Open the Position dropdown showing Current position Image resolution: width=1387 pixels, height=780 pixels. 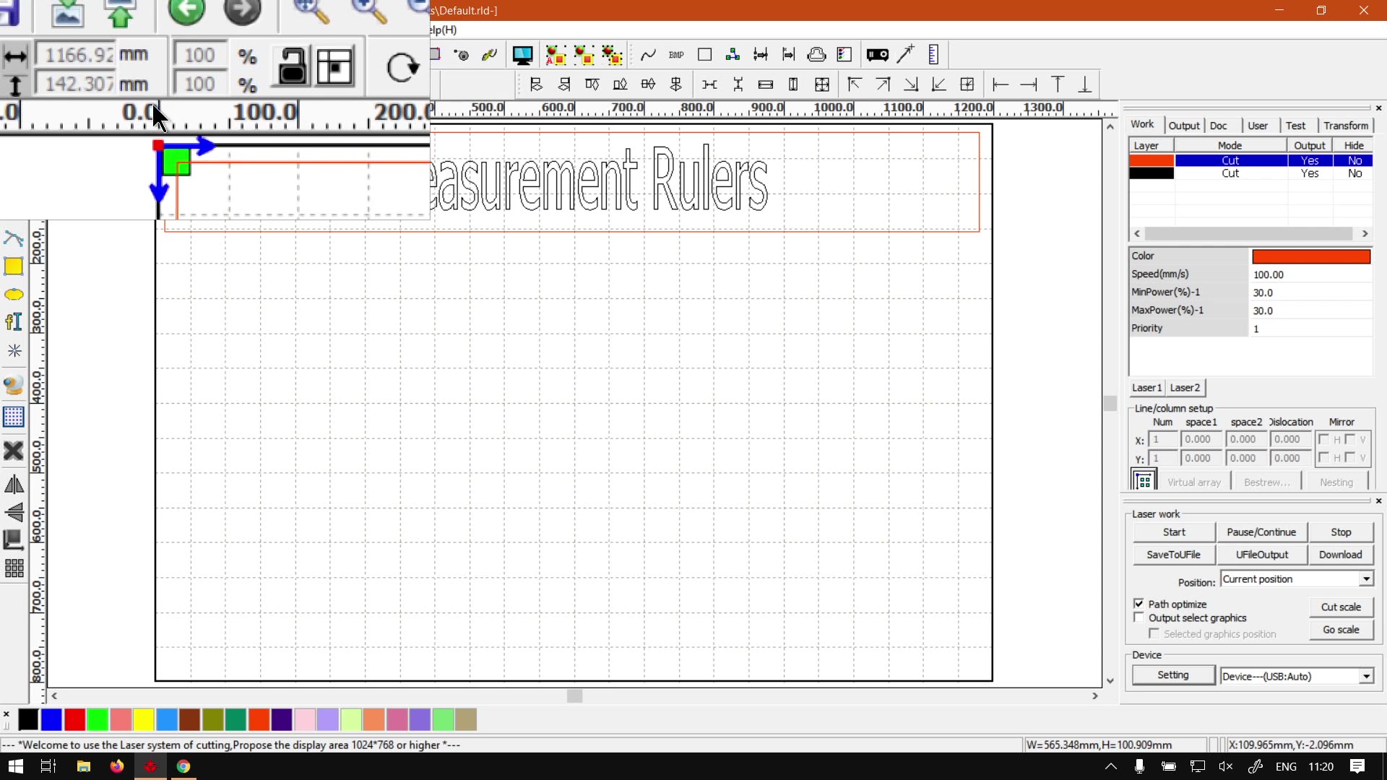click(1366, 579)
